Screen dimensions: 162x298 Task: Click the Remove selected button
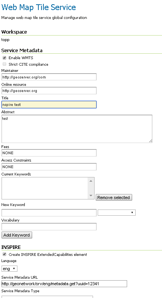(x=114, y=198)
